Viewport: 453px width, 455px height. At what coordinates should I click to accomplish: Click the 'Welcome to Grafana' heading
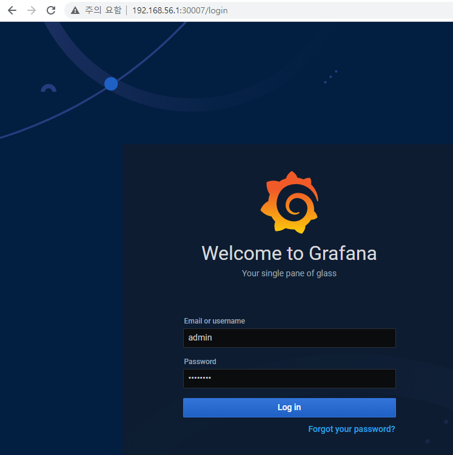click(x=289, y=253)
